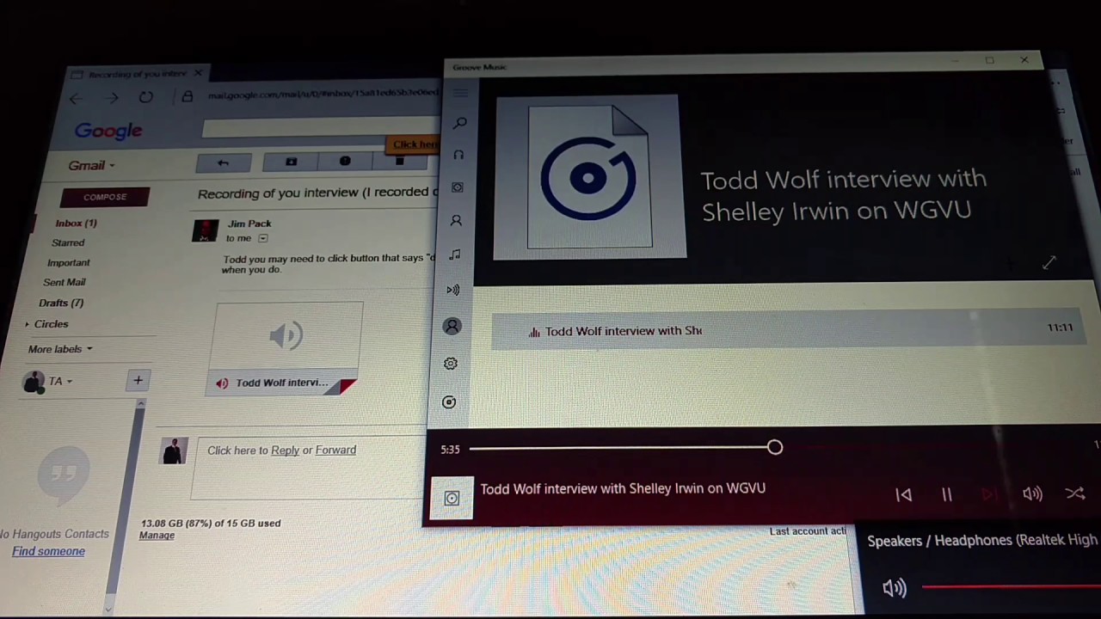
Task: Click the Todd Wolf intervi... attachment name
Action: tap(282, 383)
